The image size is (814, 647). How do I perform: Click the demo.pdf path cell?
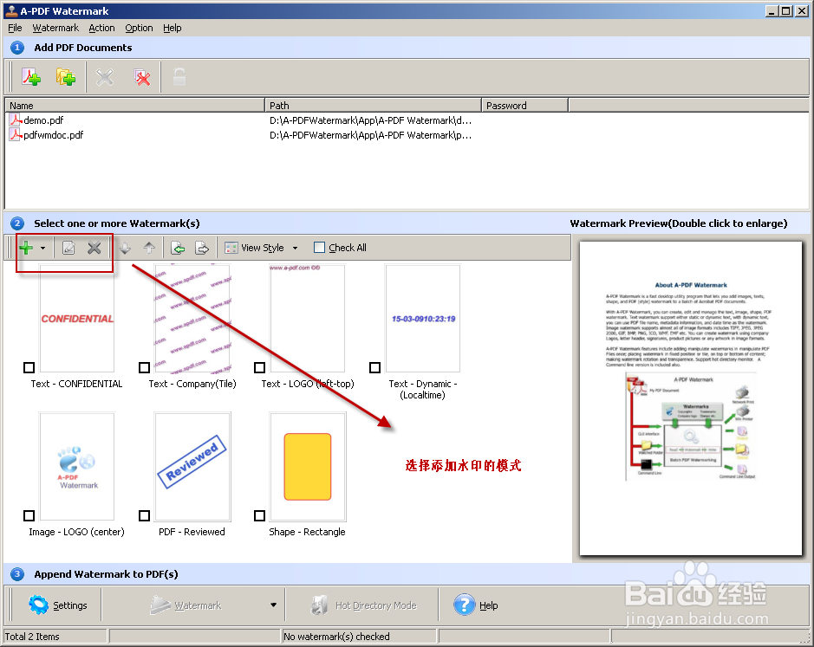click(371, 120)
